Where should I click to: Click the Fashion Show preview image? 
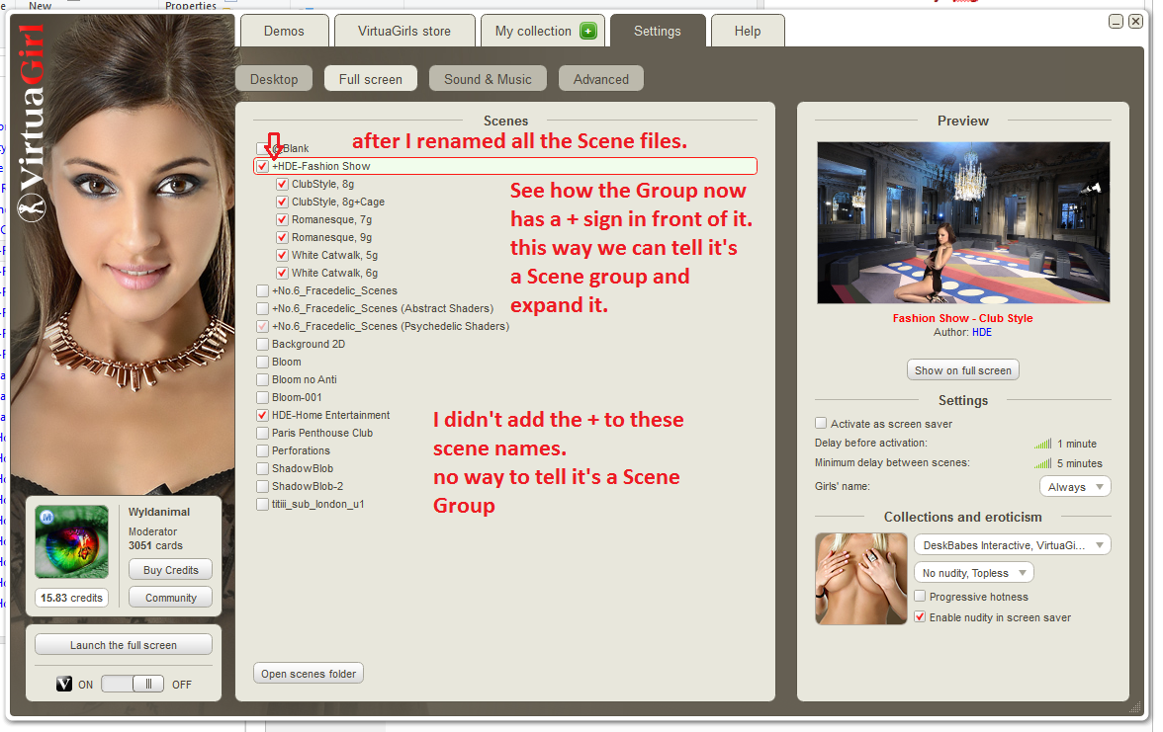963,223
